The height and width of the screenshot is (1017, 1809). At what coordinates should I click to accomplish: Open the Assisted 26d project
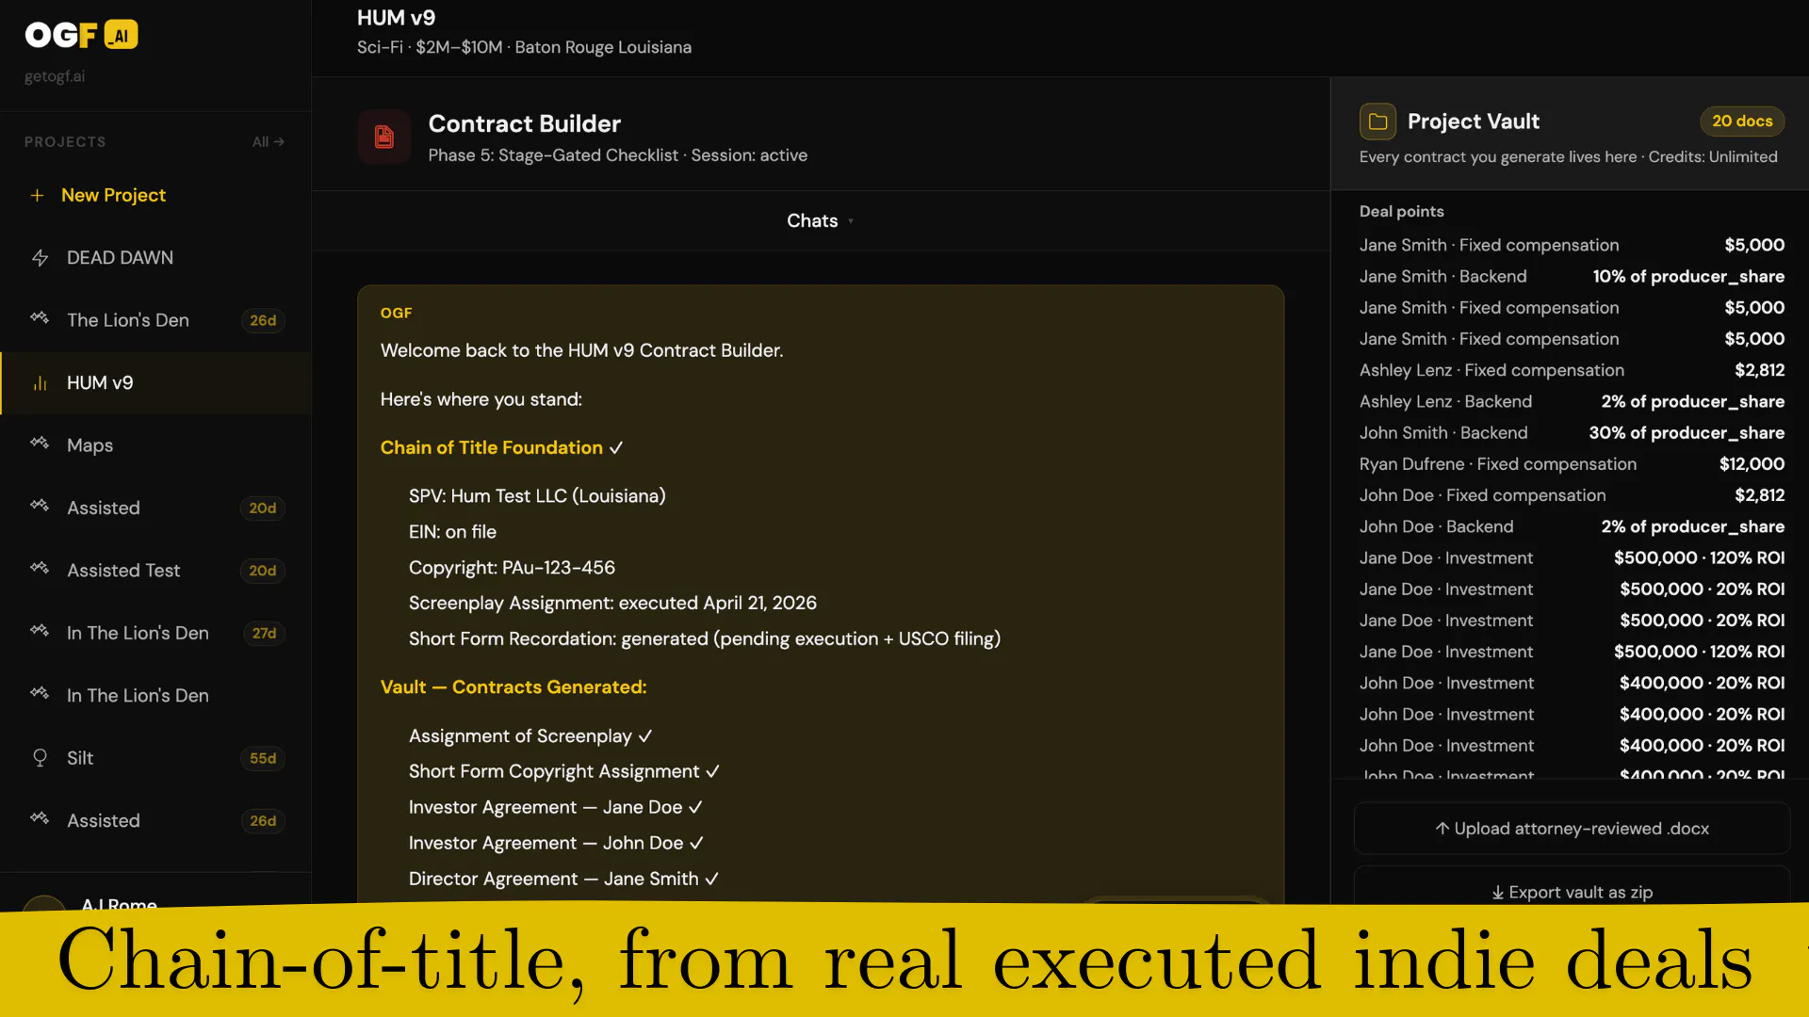[x=155, y=821]
